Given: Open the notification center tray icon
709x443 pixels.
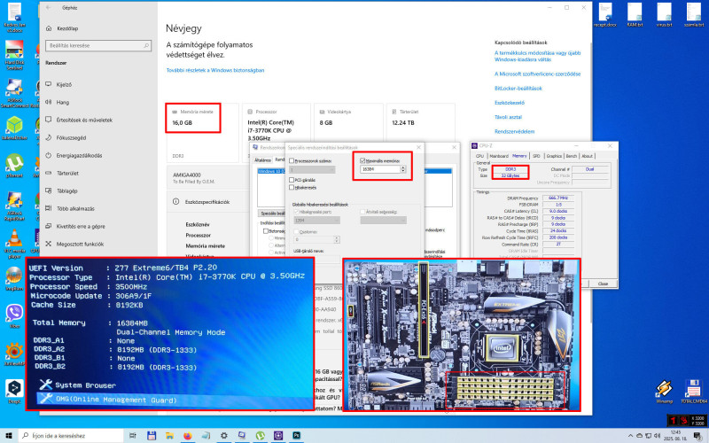Looking at the screenshot, I should (697, 436).
